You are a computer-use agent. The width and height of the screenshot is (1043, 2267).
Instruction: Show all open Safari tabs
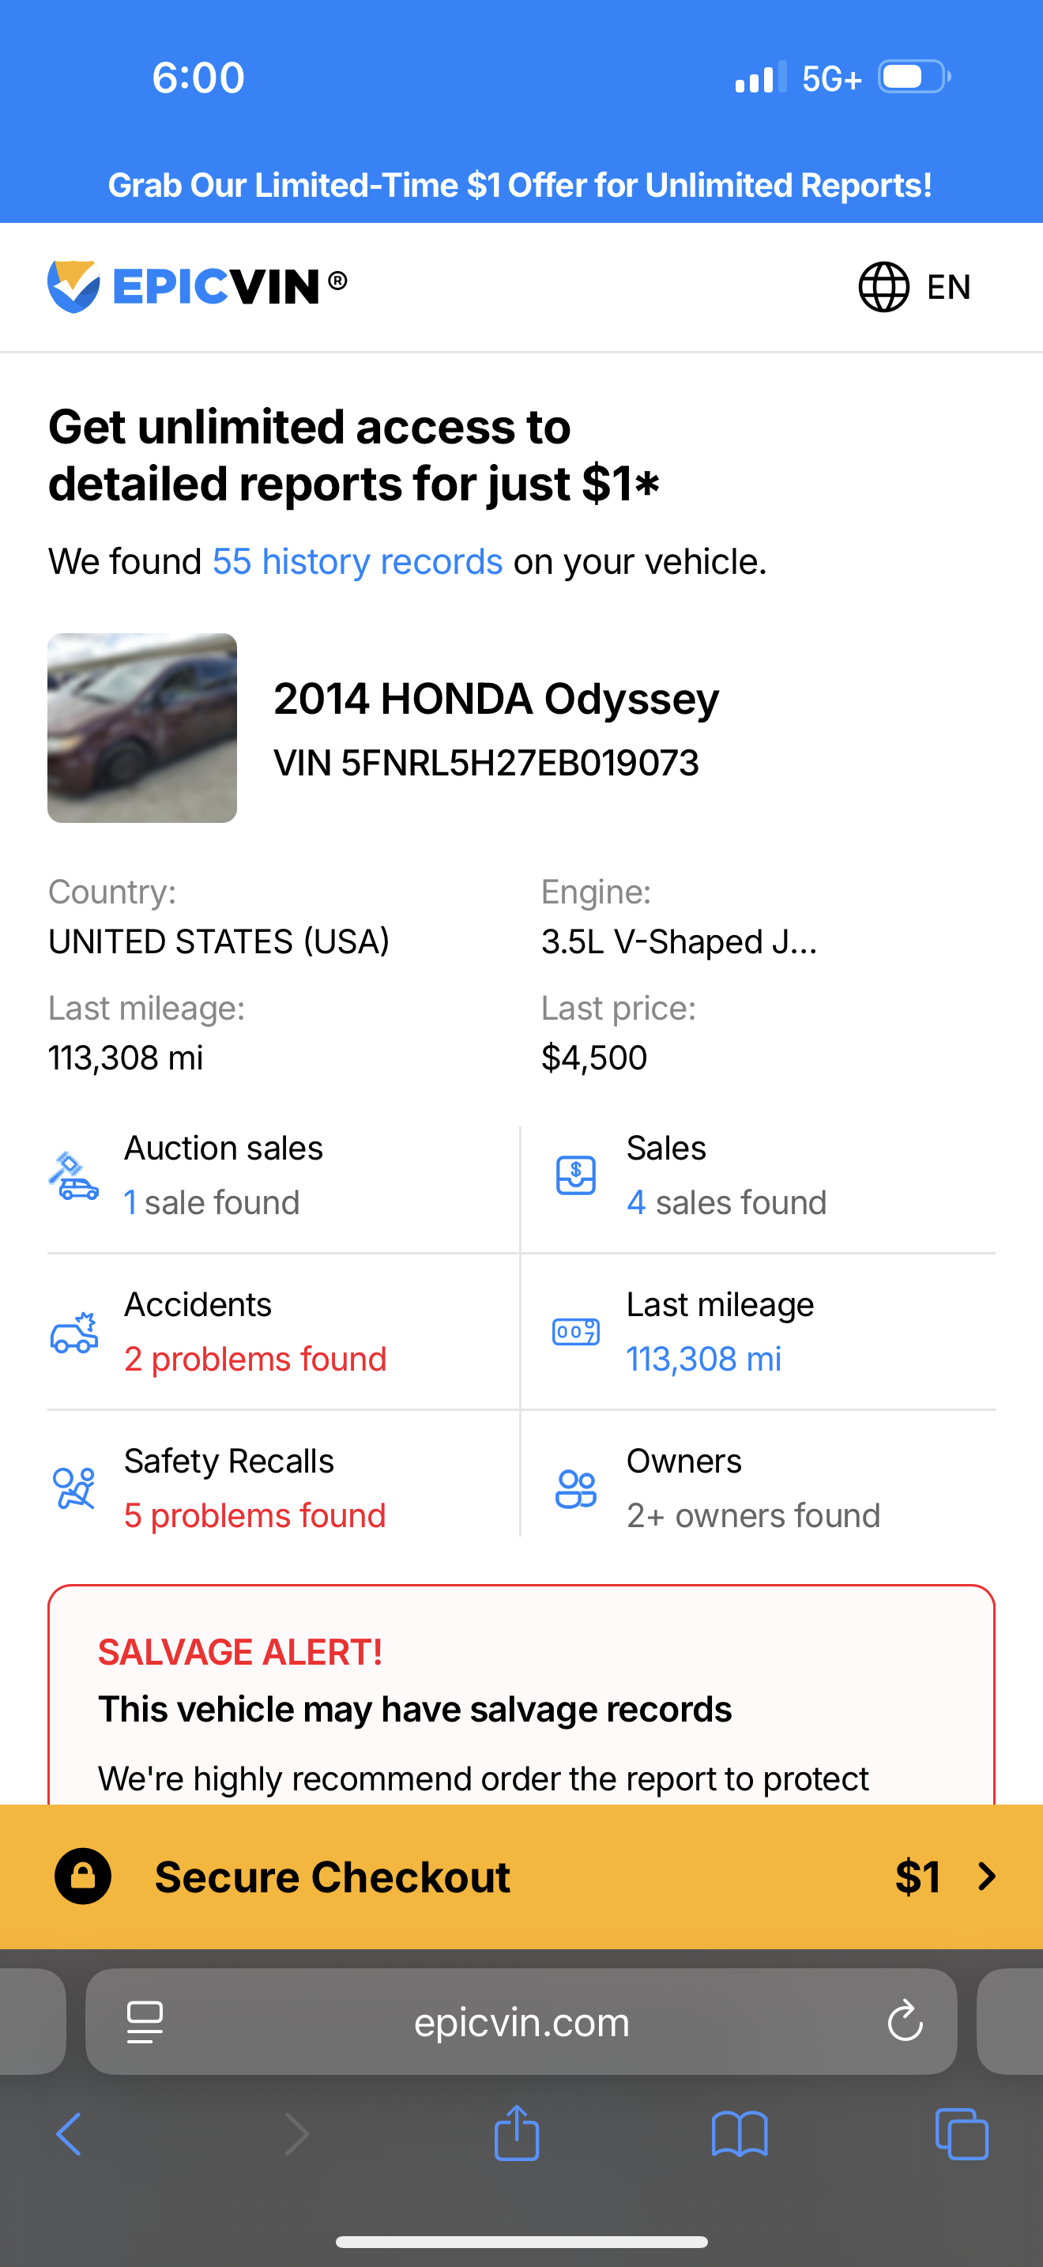tap(961, 2134)
